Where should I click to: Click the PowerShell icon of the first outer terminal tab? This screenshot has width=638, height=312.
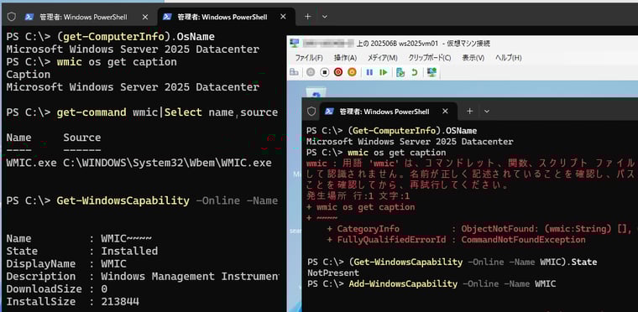tap(29, 17)
